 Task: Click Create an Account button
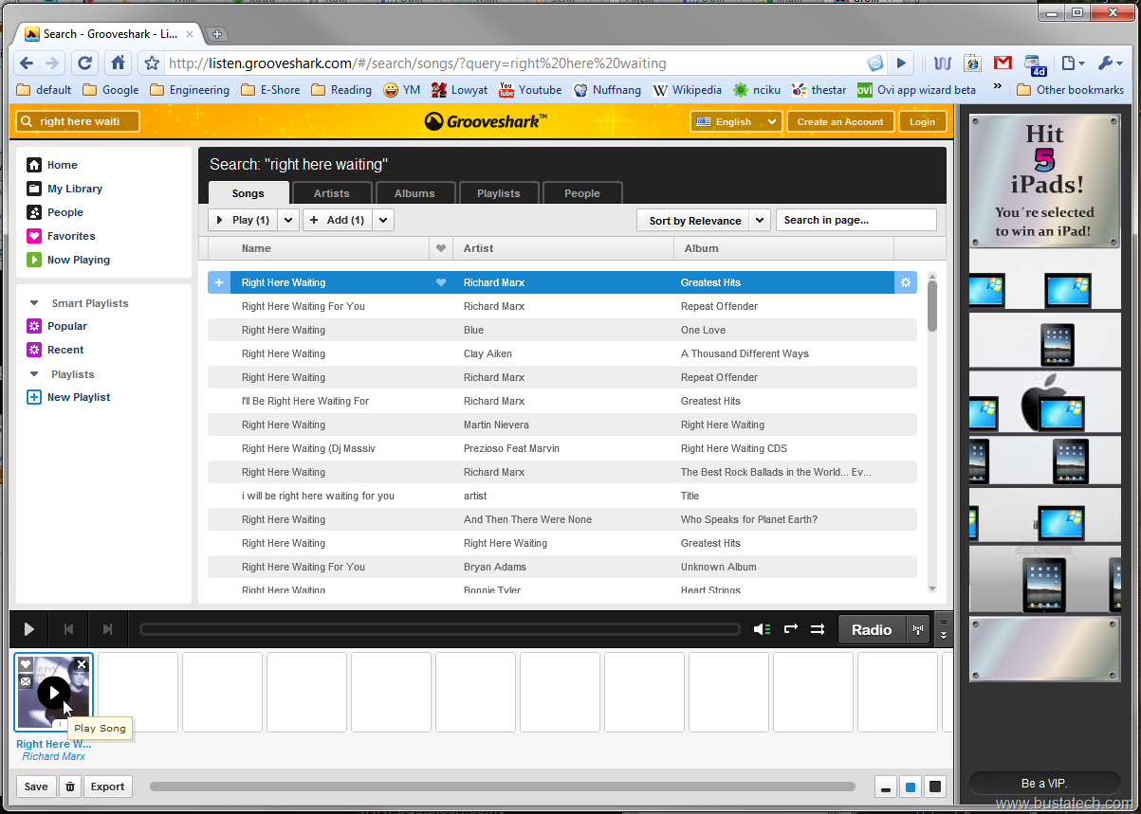coord(839,121)
